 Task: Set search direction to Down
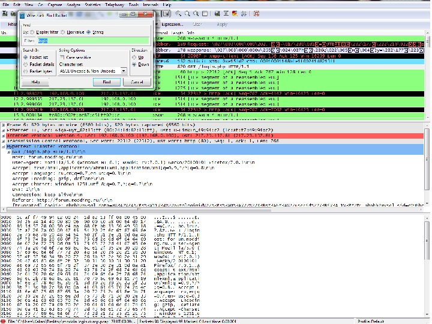tap(134, 64)
